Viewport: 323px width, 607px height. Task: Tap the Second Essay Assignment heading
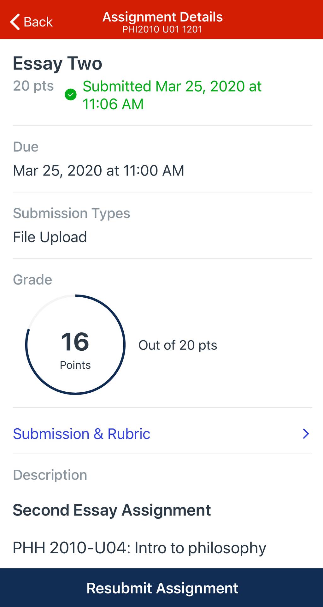pyautogui.click(x=112, y=510)
